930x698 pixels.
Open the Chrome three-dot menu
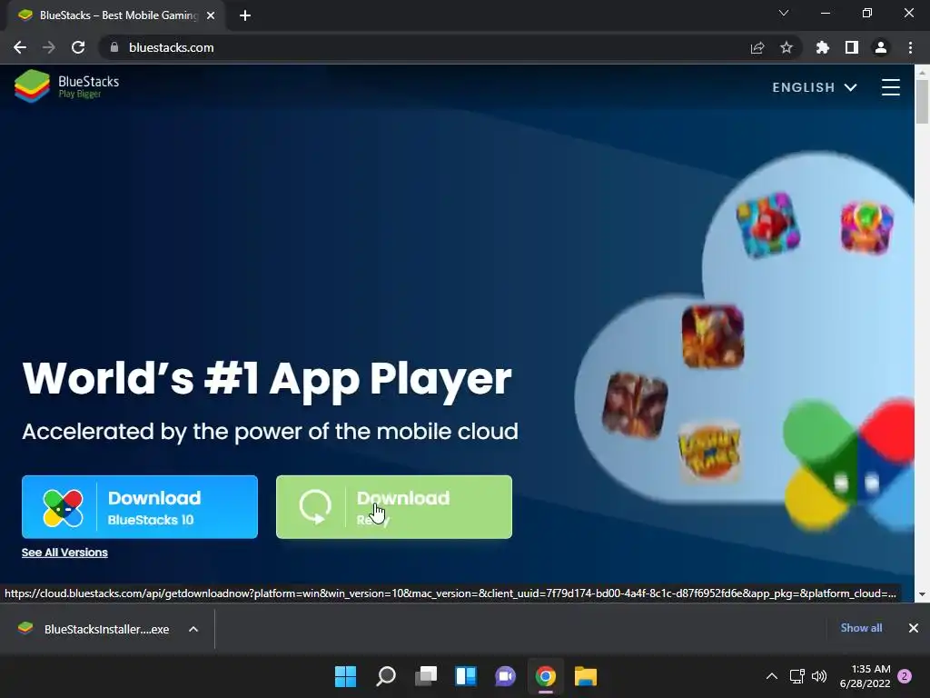click(x=910, y=47)
